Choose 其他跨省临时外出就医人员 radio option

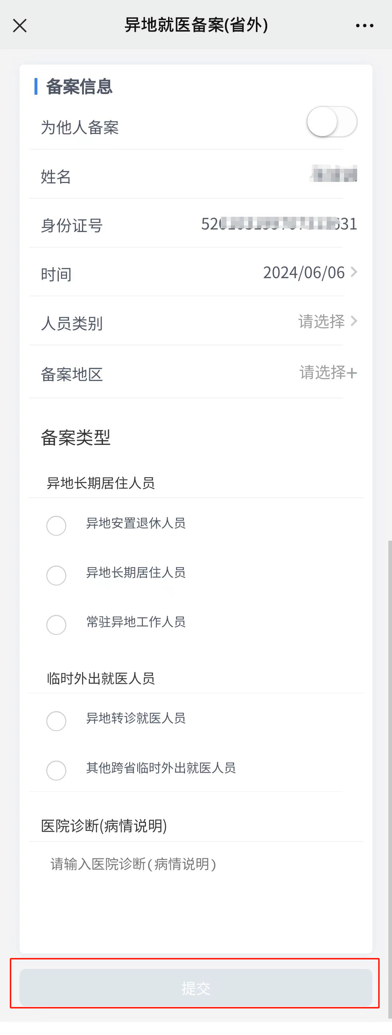coord(56,770)
